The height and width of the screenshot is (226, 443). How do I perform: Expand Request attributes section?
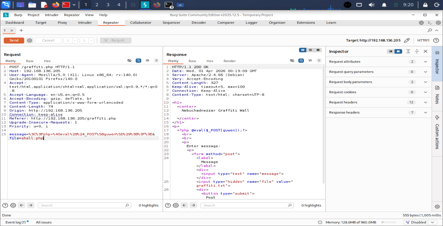(425, 62)
